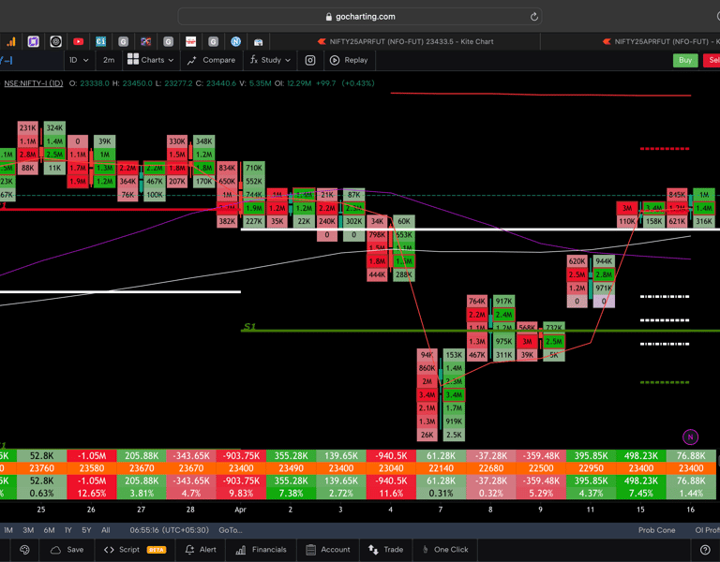Select the 2m interval button
Screen dimensions: 720x562
pyautogui.click(x=109, y=60)
